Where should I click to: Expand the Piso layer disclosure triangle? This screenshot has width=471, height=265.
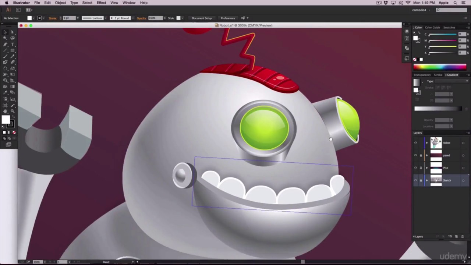tap(427, 168)
